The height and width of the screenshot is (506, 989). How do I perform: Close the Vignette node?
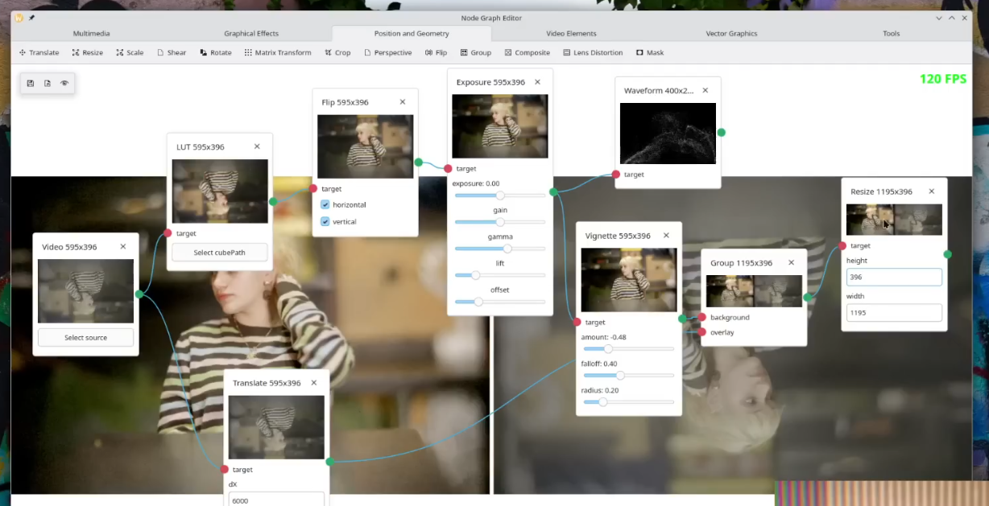[x=666, y=236]
